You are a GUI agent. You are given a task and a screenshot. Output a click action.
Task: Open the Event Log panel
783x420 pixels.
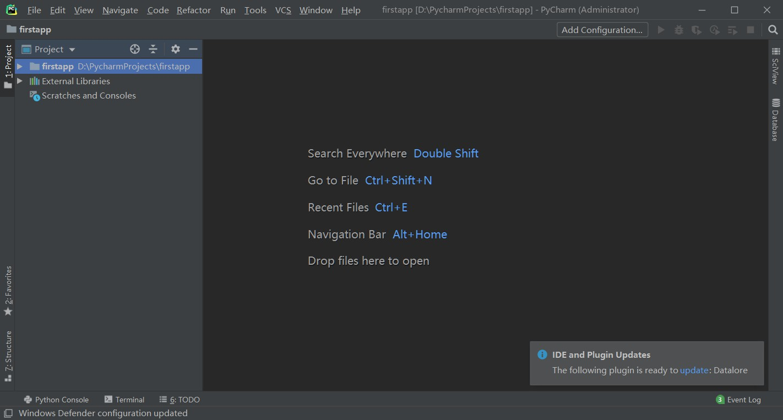[x=742, y=399]
